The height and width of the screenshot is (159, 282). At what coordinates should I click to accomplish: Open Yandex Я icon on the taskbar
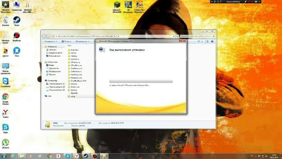(x=59, y=156)
